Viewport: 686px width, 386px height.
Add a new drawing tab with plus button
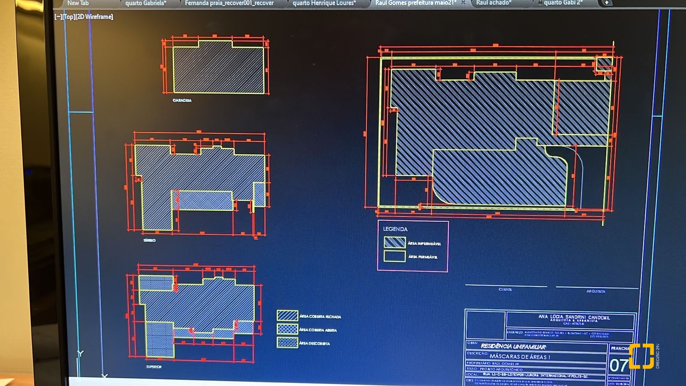tap(606, 3)
